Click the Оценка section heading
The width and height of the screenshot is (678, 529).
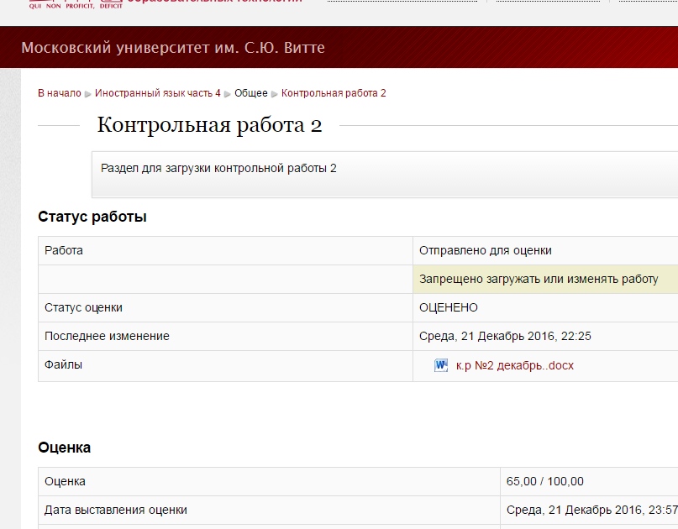point(65,448)
